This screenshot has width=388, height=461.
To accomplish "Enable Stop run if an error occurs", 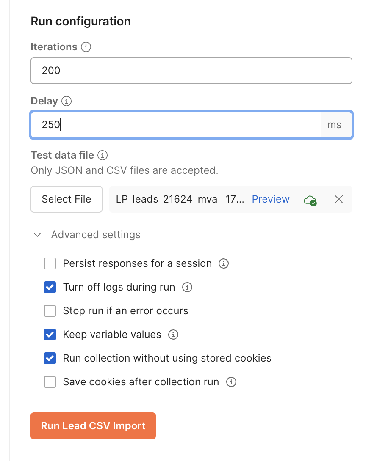I will tap(50, 311).
